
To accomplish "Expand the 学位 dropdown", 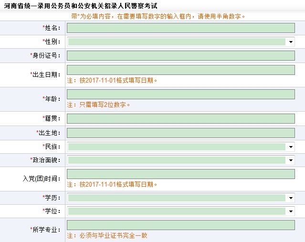I will [181, 211].
